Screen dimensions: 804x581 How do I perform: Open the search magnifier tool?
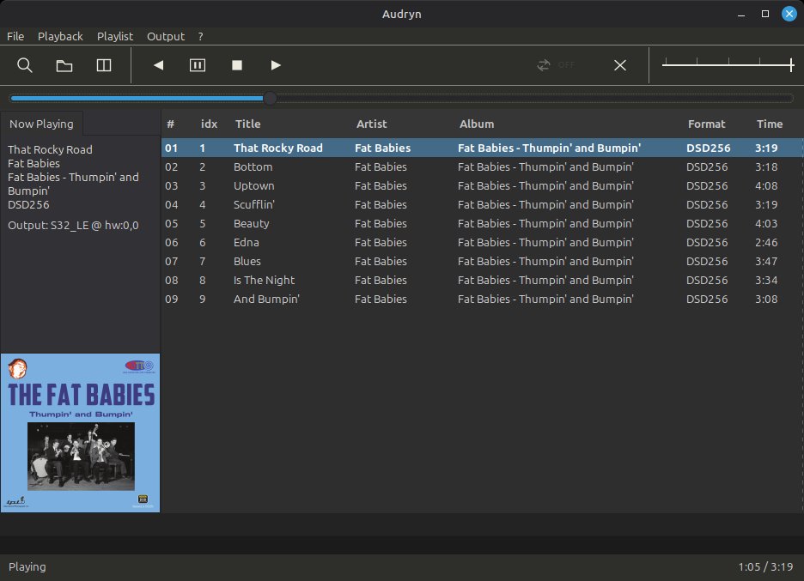click(25, 65)
